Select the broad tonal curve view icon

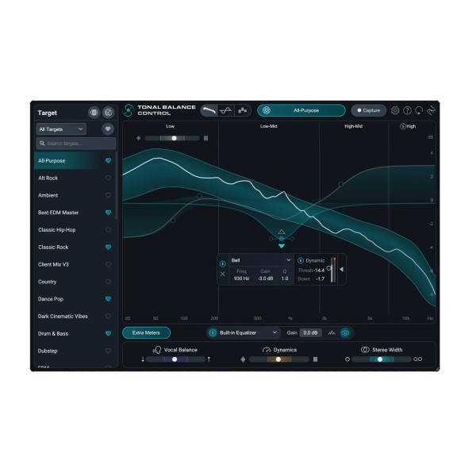coord(209,110)
